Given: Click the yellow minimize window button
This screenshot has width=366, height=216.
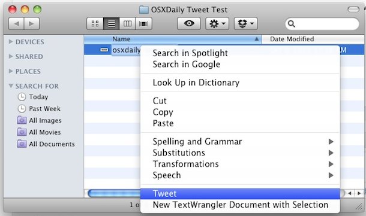Looking at the screenshot, I should click(x=25, y=10).
